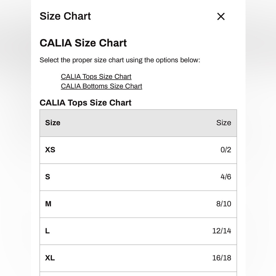Screen dimensions: 276x276
Task: Click the instruction text about selecting size chart
Action: [x=120, y=60]
